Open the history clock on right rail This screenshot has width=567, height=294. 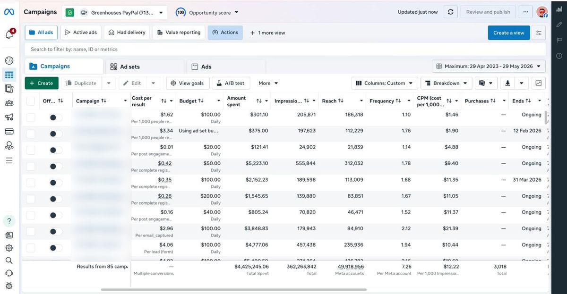pyautogui.click(x=559, y=56)
